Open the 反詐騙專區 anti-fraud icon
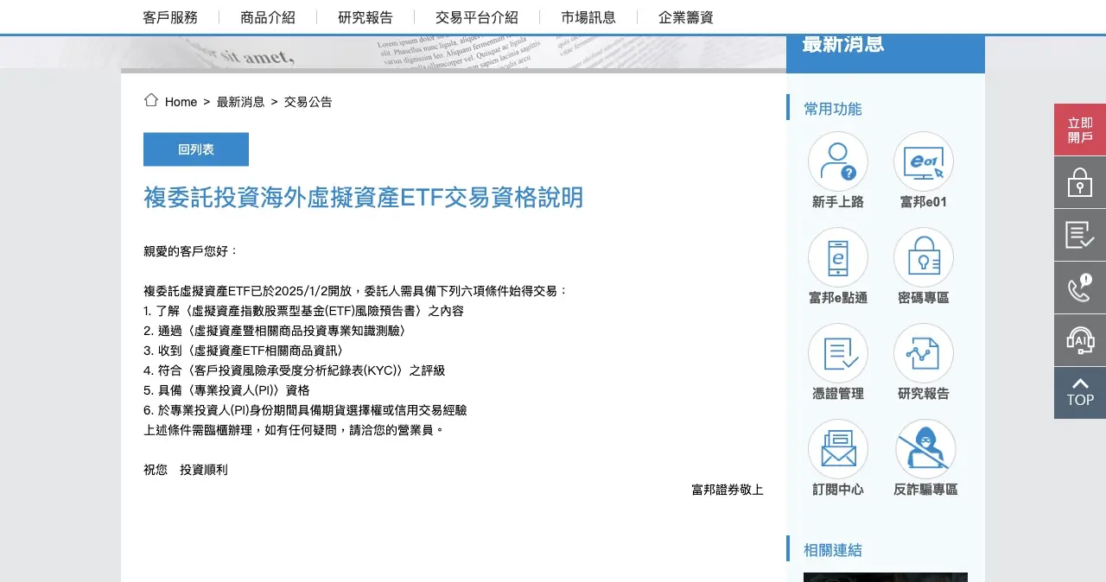 pos(925,449)
